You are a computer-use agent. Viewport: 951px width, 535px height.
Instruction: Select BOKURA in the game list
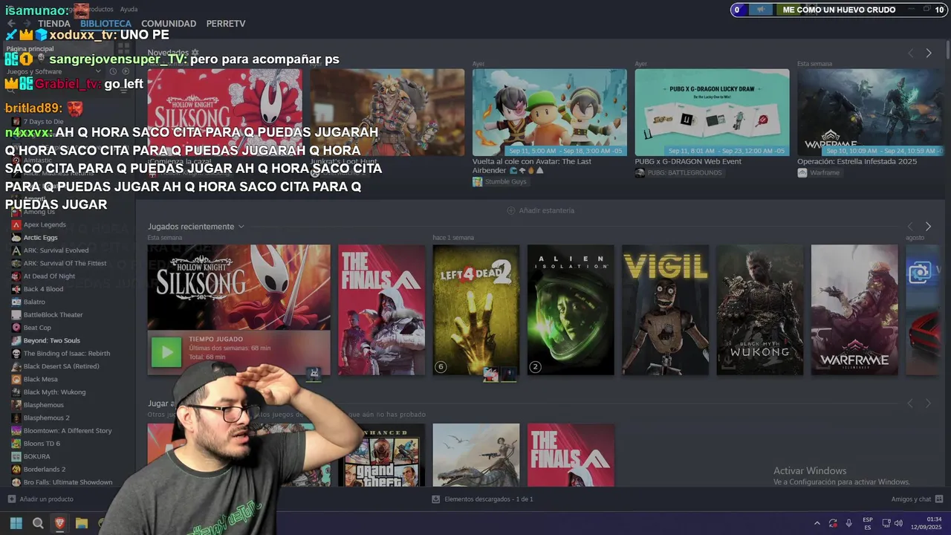[x=36, y=456]
